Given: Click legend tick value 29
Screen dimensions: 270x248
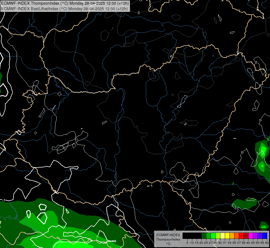Looking at the screenshot, I should pos(215,243).
